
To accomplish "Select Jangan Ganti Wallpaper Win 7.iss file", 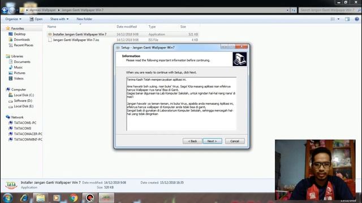I will 76,40.
